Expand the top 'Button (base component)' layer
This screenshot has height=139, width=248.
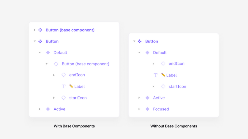(x=35, y=30)
